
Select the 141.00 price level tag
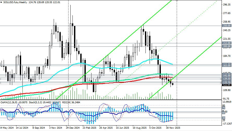[x=226, y=76]
